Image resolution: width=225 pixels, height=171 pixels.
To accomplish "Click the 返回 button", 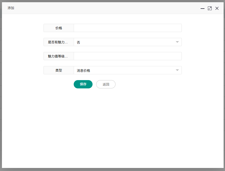I will click(106, 85).
